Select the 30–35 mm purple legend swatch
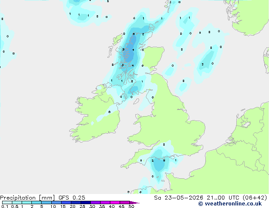This screenshot has height=208, width=269. [x=95, y=202]
